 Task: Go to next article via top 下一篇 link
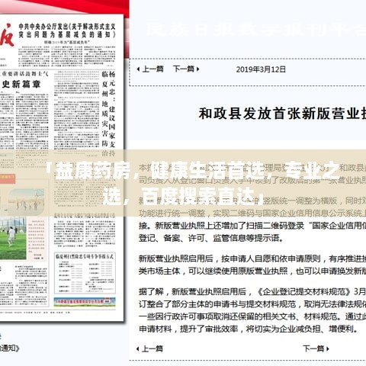[x=184, y=69]
